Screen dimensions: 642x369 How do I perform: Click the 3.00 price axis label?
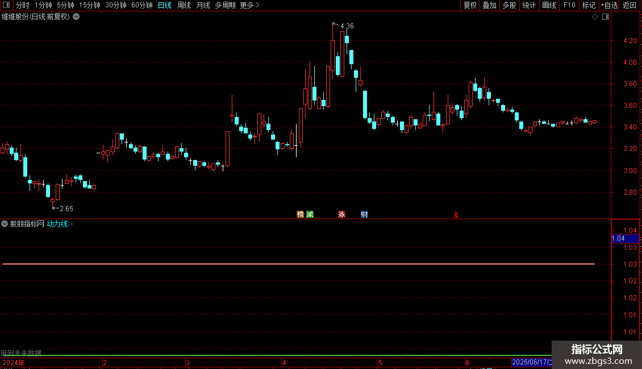630,170
